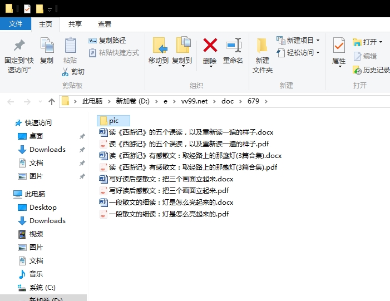
Task: Switch to the Home (主页) tab
Action: [46, 24]
